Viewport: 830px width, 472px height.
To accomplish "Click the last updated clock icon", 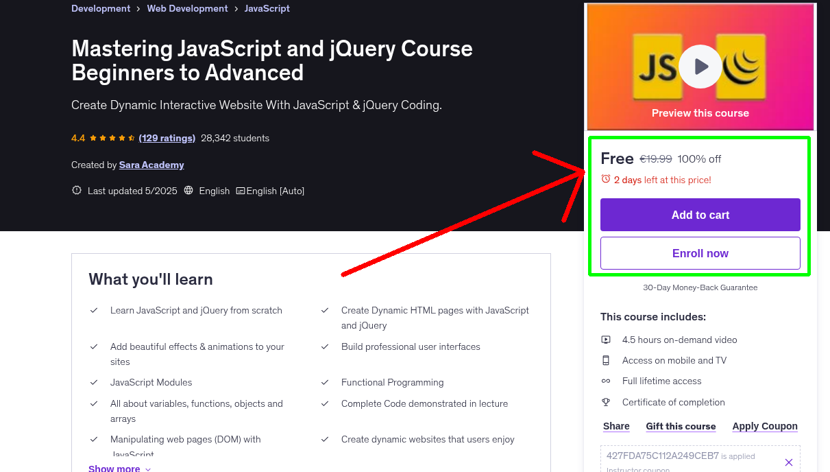I will click(x=76, y=190).
